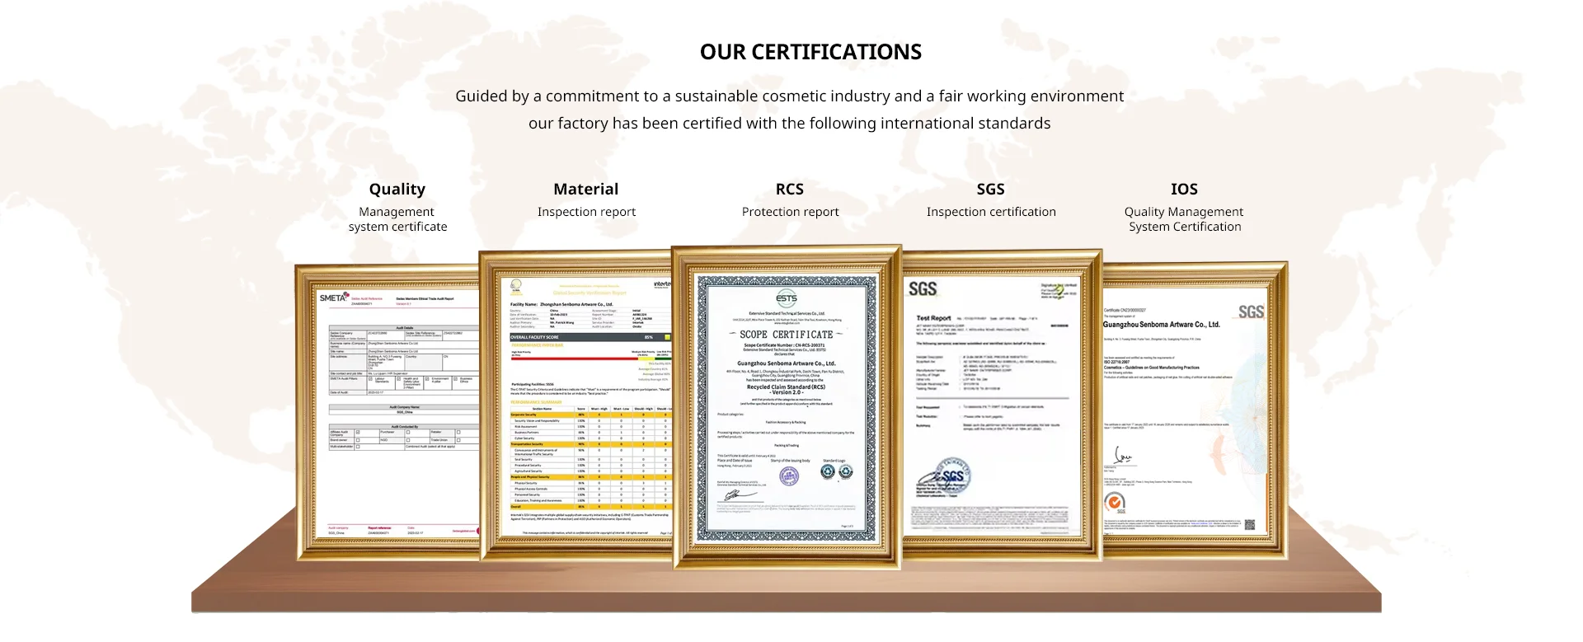Viewport: 1583px width, 642px height.
Task: Click the checked Affiliate Audit Company checkbox
Action: (x=358, y=432)
